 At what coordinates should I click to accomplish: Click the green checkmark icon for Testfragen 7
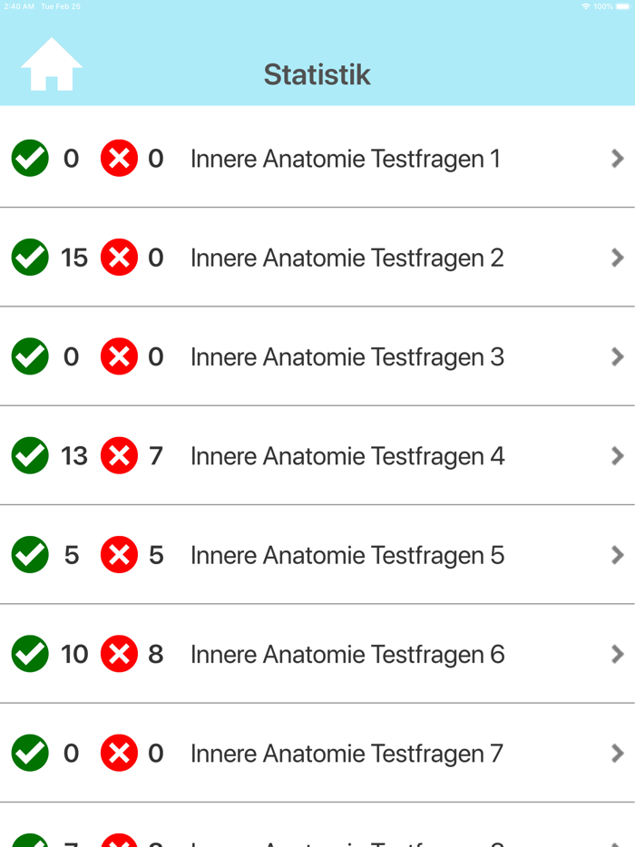[x=30, y=753]
